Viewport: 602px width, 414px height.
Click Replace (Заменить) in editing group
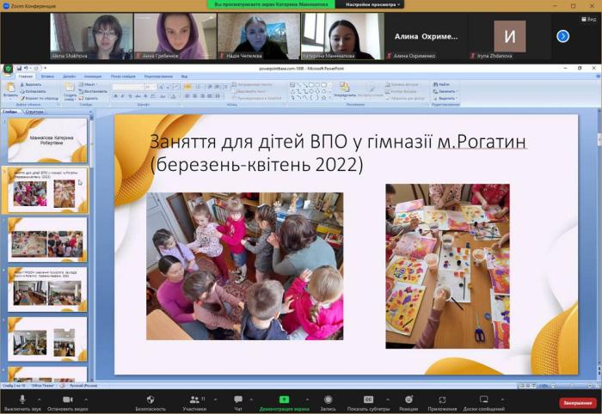pos(445,91)
